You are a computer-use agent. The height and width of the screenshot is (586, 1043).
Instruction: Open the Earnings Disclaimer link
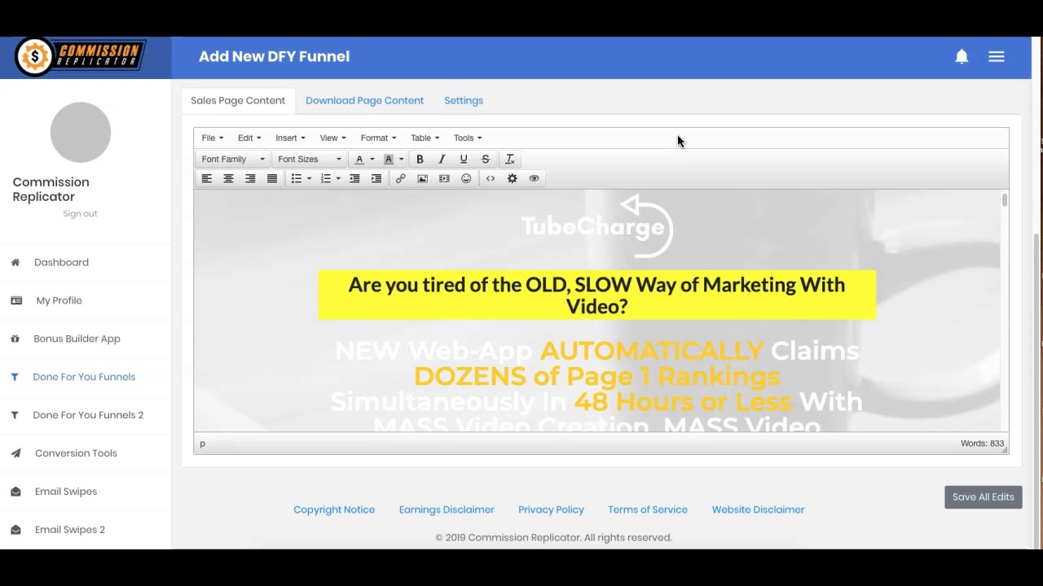coord(447,509)
